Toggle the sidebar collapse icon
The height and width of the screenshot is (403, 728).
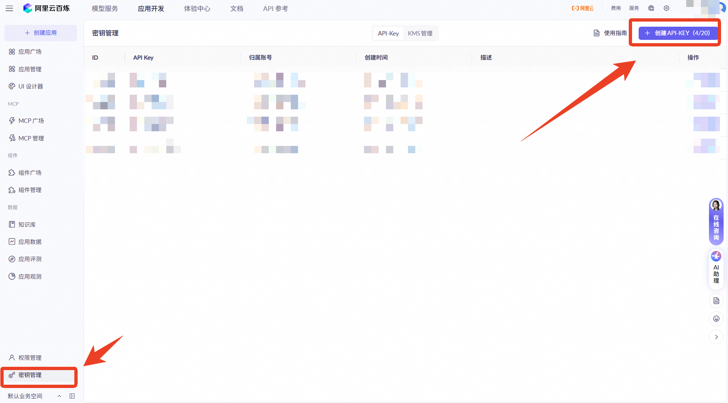pyautogui.click(x=72, y=396)
